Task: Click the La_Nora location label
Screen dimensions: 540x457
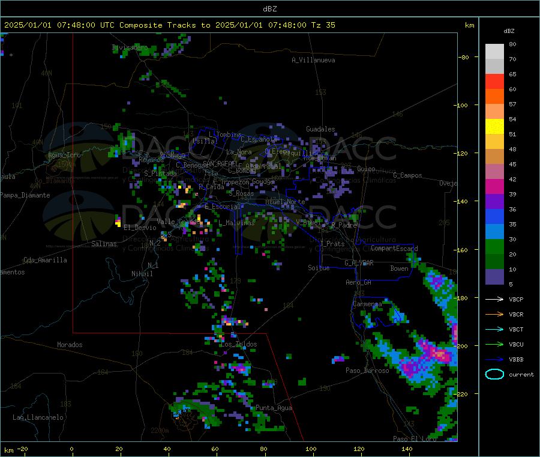Action: [239, 152]
